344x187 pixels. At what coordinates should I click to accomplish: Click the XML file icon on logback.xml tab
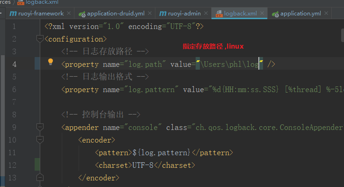[219, 14]
